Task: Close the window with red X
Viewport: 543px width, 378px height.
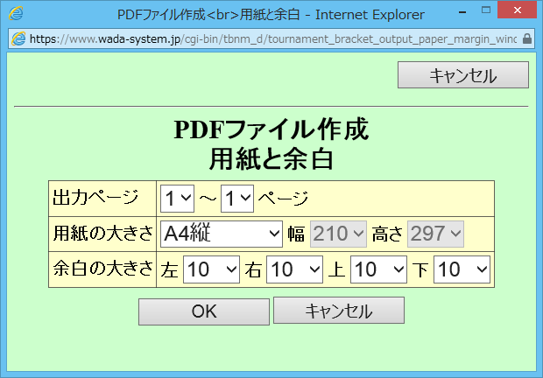Action: [x=518, y=10]
